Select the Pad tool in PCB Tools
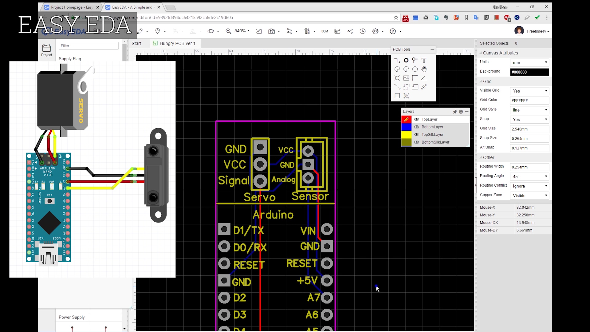590x332 pixels. 406,60
